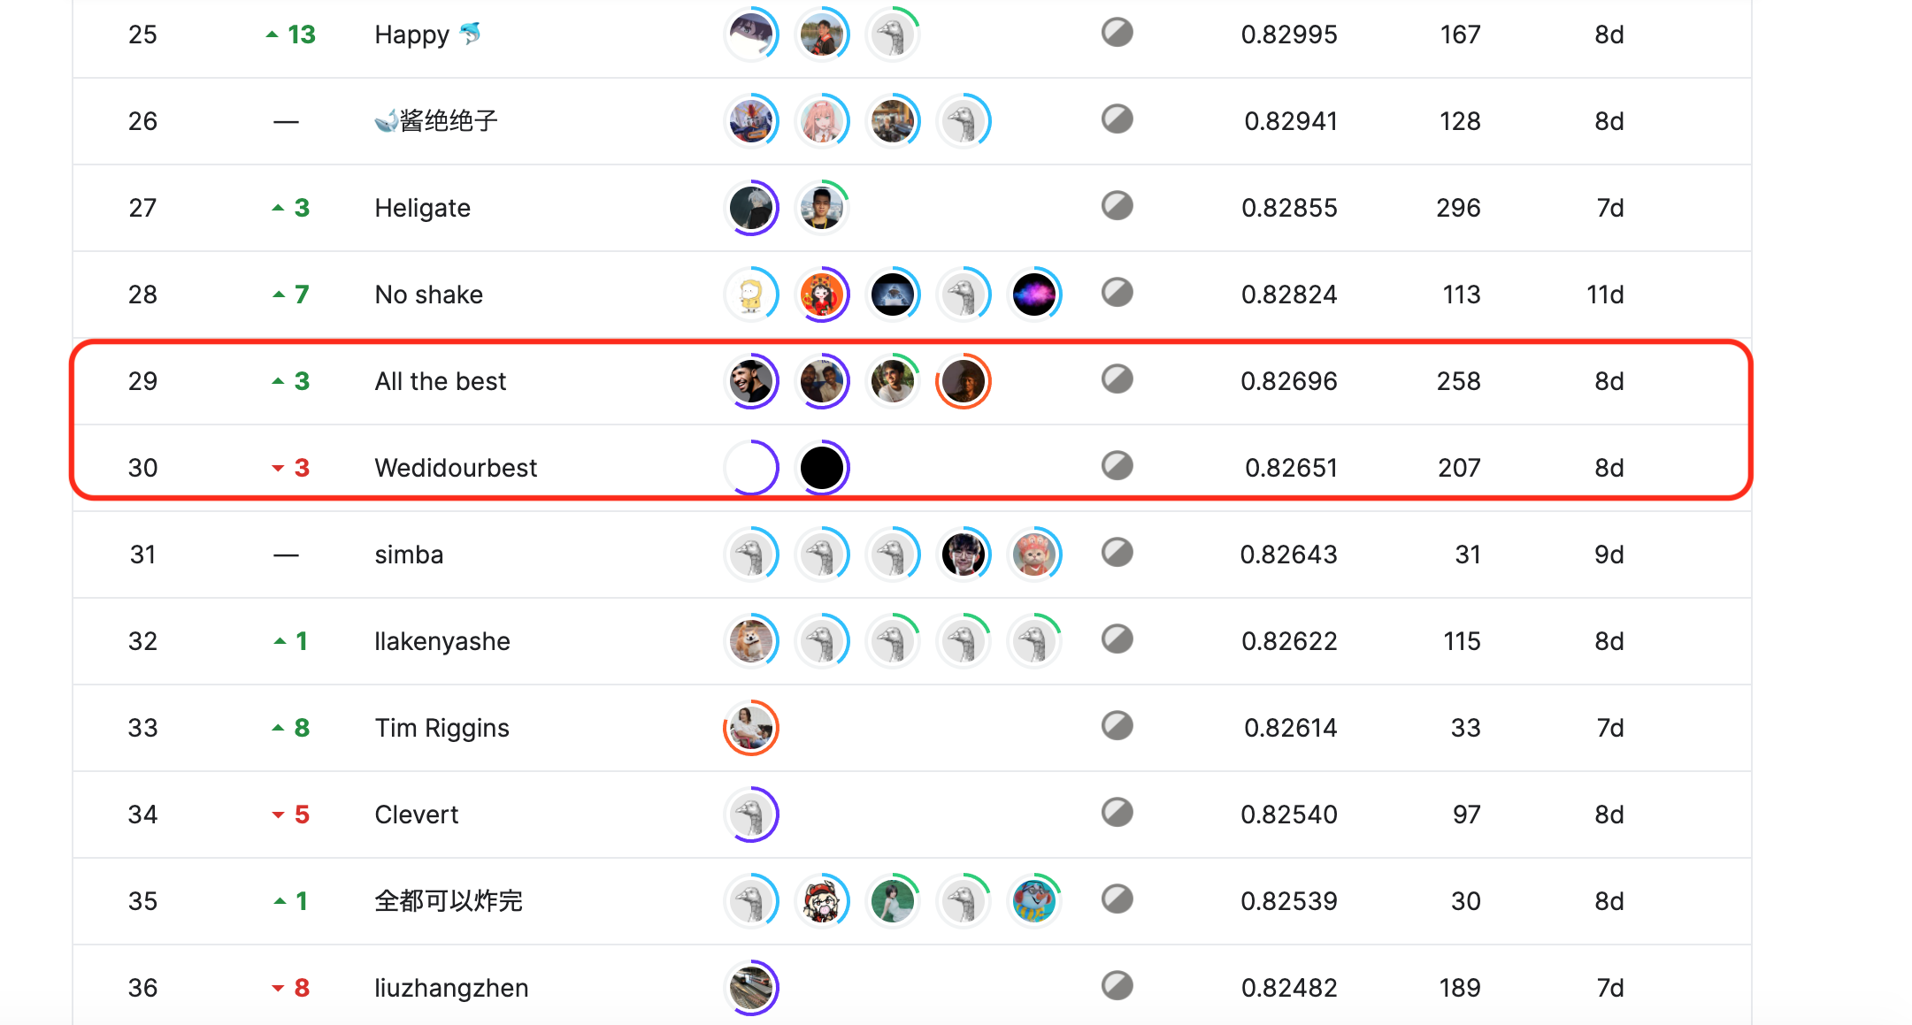Open the Shiba dog avatar in llakenyashe row

tap(751, 641)
